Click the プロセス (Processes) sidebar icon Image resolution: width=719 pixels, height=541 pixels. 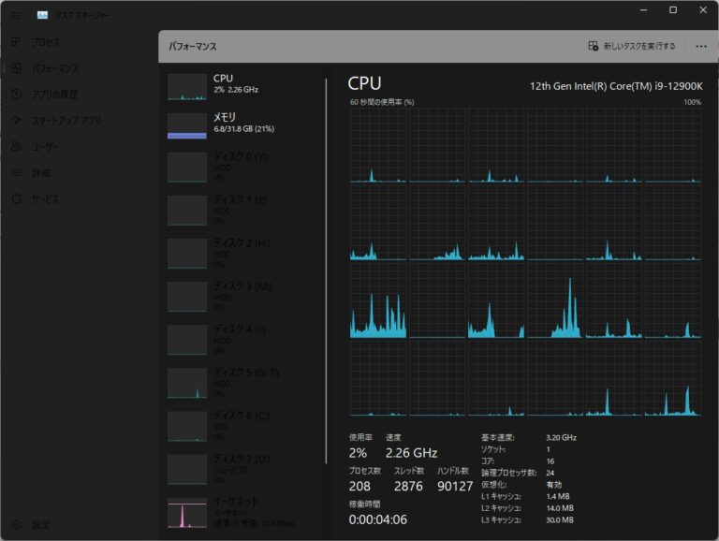coord(16,42)
